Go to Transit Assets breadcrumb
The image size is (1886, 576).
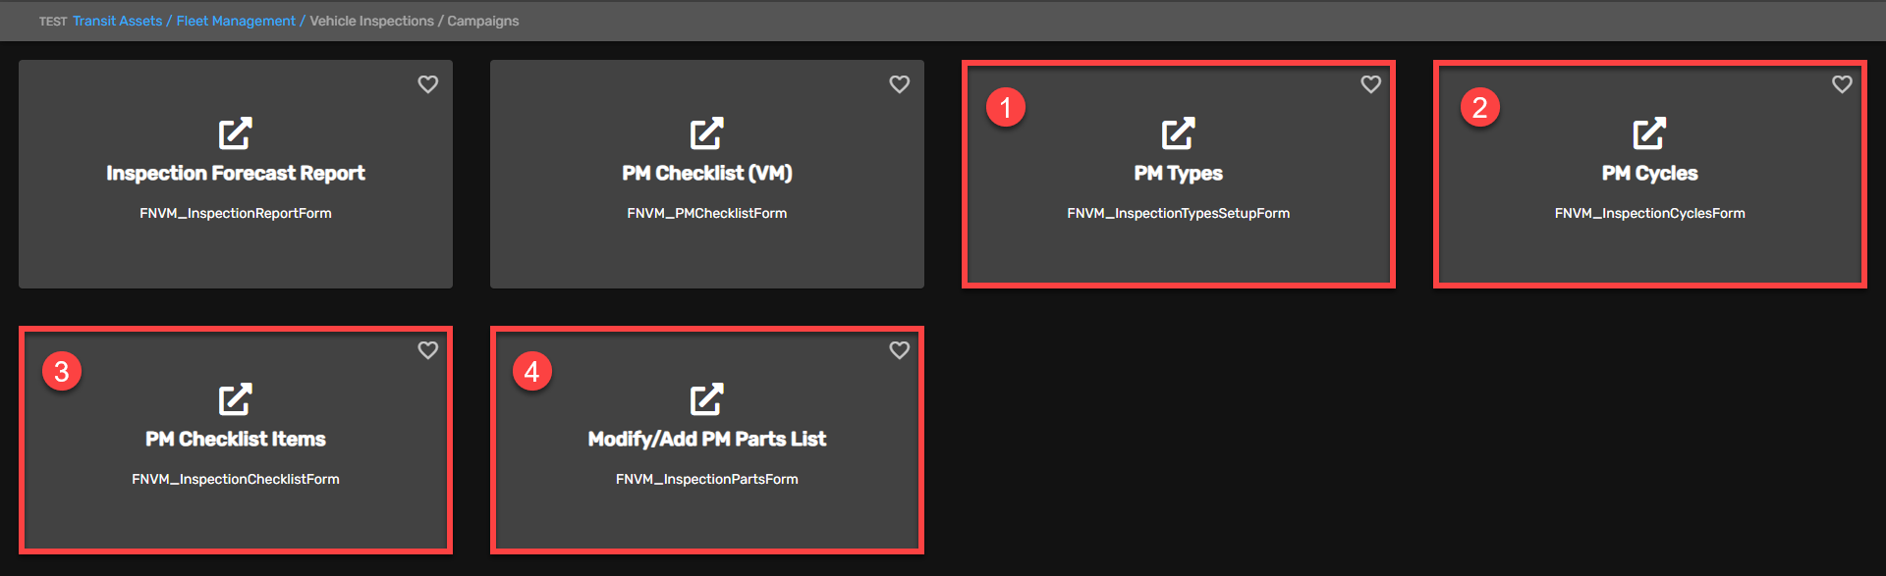(117, 21)
